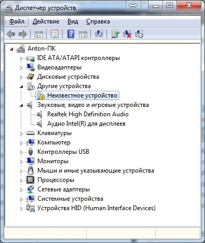Viewport: 205px width, 243px height.
Task: Click the Видеоадаптеры display icon
Action: pos(31,67)
